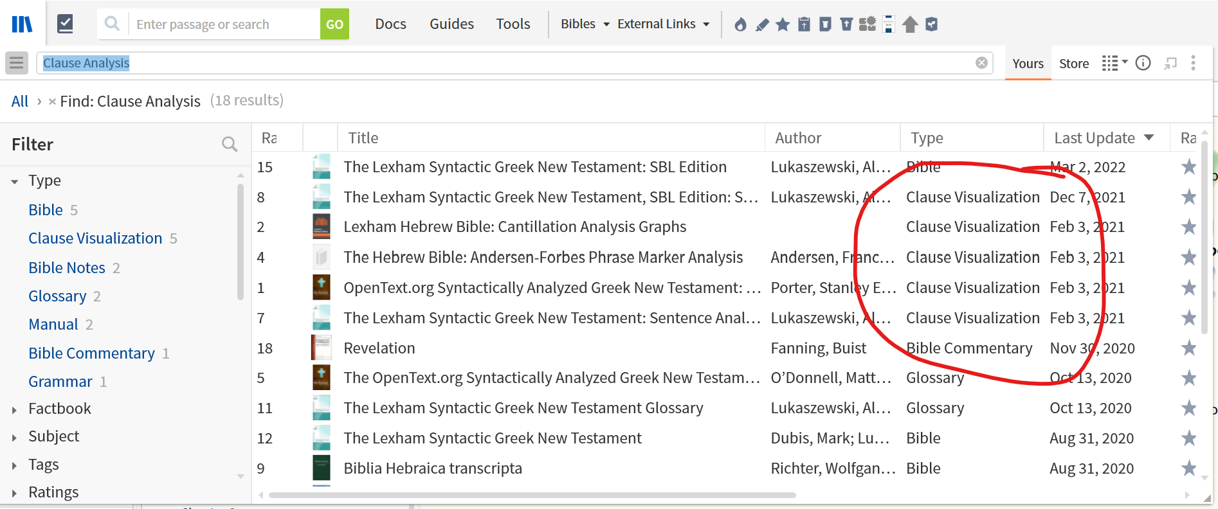Expand the Ratings filter section
Screen dimensions: 1218x509
click(14, 494)
